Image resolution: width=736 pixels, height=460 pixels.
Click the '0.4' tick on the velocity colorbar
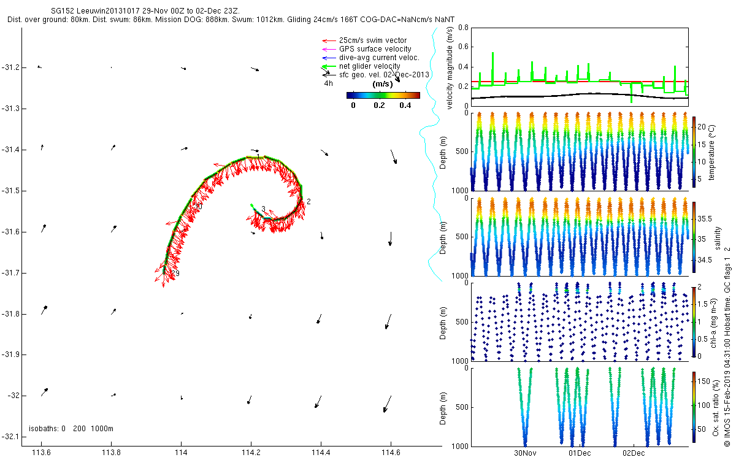405,105
